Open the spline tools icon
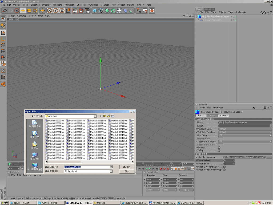This screenshot has width=273, height=205. pyautogui.click(x=101, y=11)
